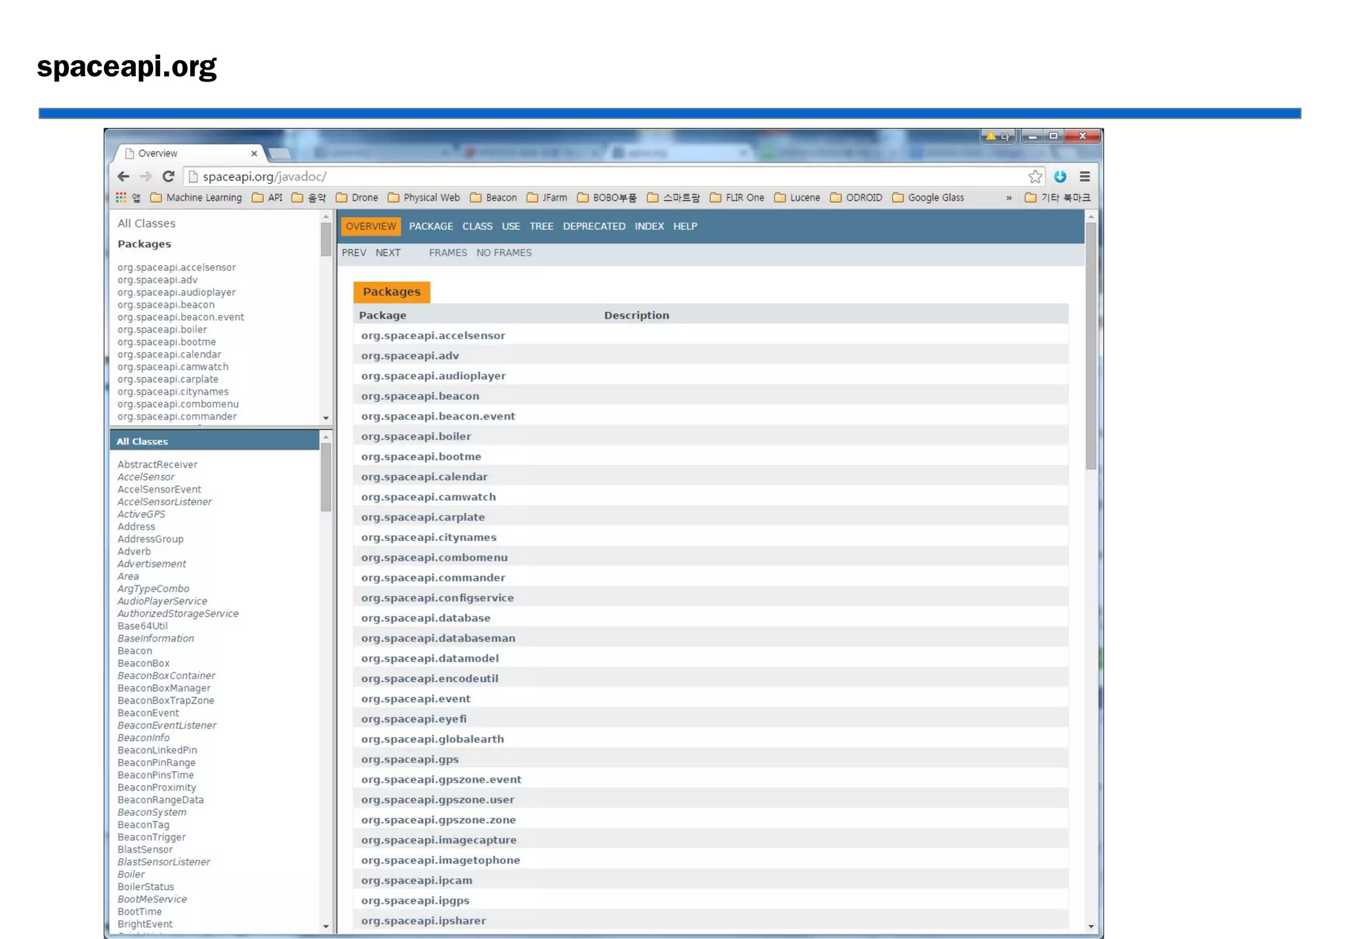
Task: Click the All Classes link at top
Action: coord(146,224)
